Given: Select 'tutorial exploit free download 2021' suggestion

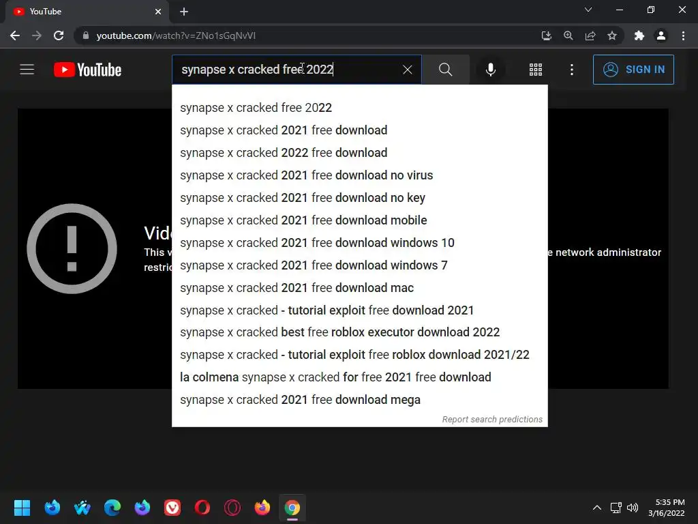Looking at the screenshot, I should (x=360, y=310).
